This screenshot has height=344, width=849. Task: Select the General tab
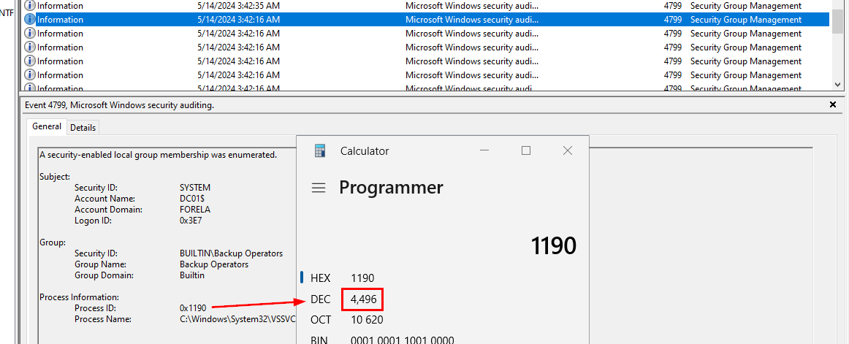click(47, 126)
